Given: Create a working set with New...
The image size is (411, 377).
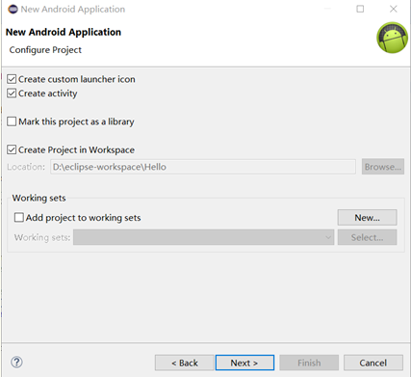Looking at the screenshot, I should click(x=367, y=218).
